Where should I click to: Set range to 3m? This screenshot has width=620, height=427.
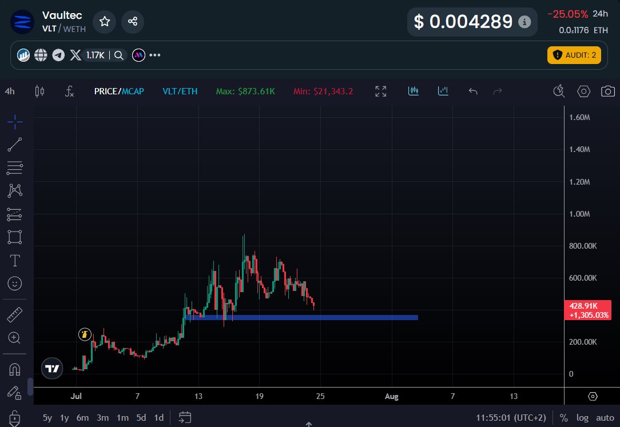coord(103,417)
